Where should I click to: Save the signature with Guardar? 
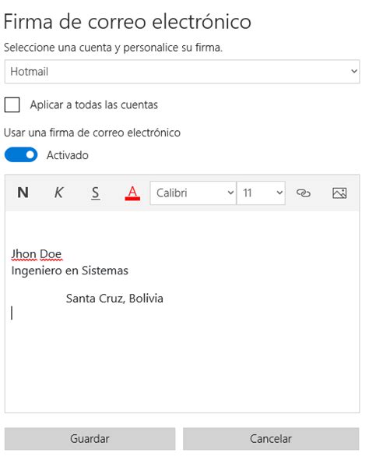tap(90, 439)
